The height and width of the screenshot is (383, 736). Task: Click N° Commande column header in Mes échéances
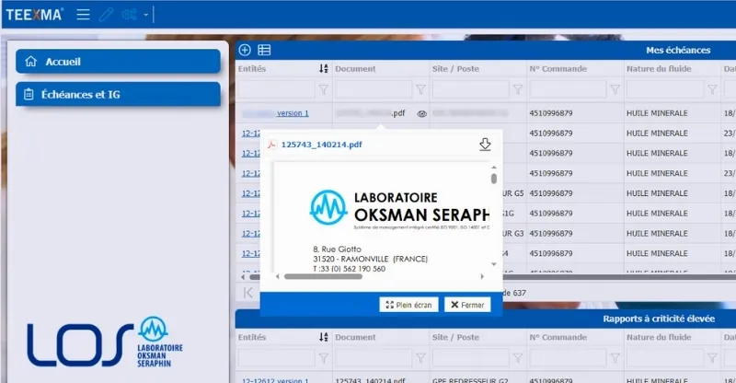tap(558, 69)
